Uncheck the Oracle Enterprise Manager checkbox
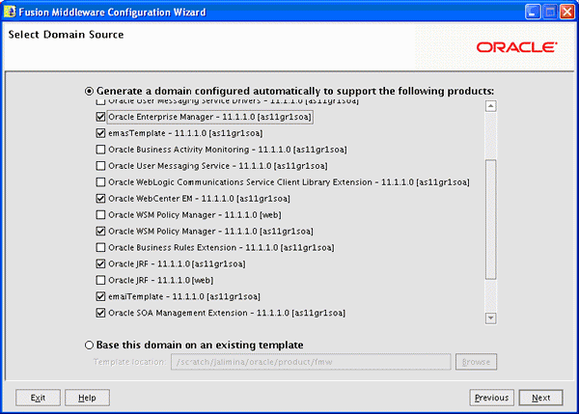 click(100, 117)
